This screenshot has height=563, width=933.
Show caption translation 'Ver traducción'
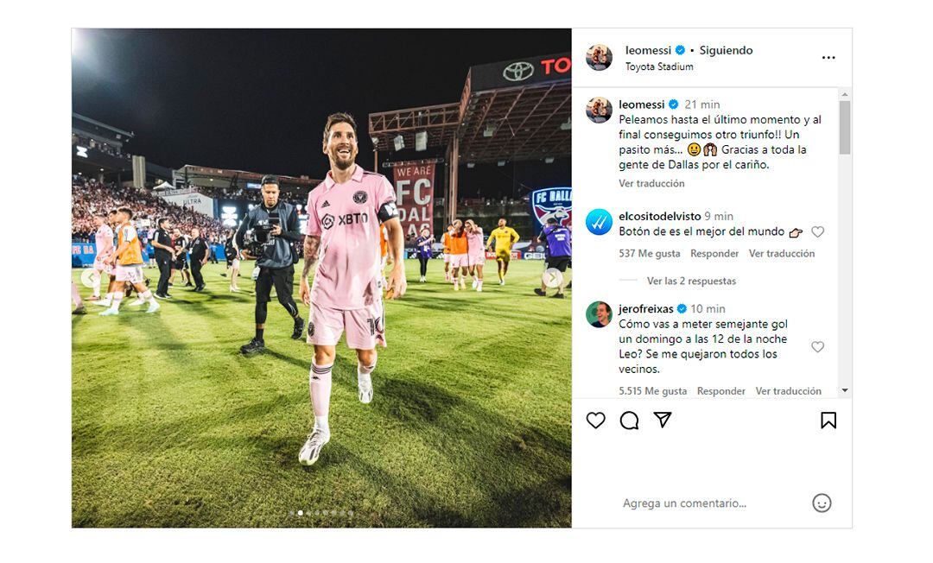point(651,183)
